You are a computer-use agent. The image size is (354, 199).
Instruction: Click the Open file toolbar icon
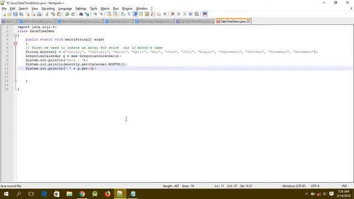[x=9, y=14]
